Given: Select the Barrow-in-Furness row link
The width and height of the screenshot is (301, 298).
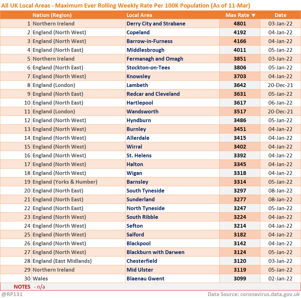Looking at the screenshot, I should coord(149,41).
